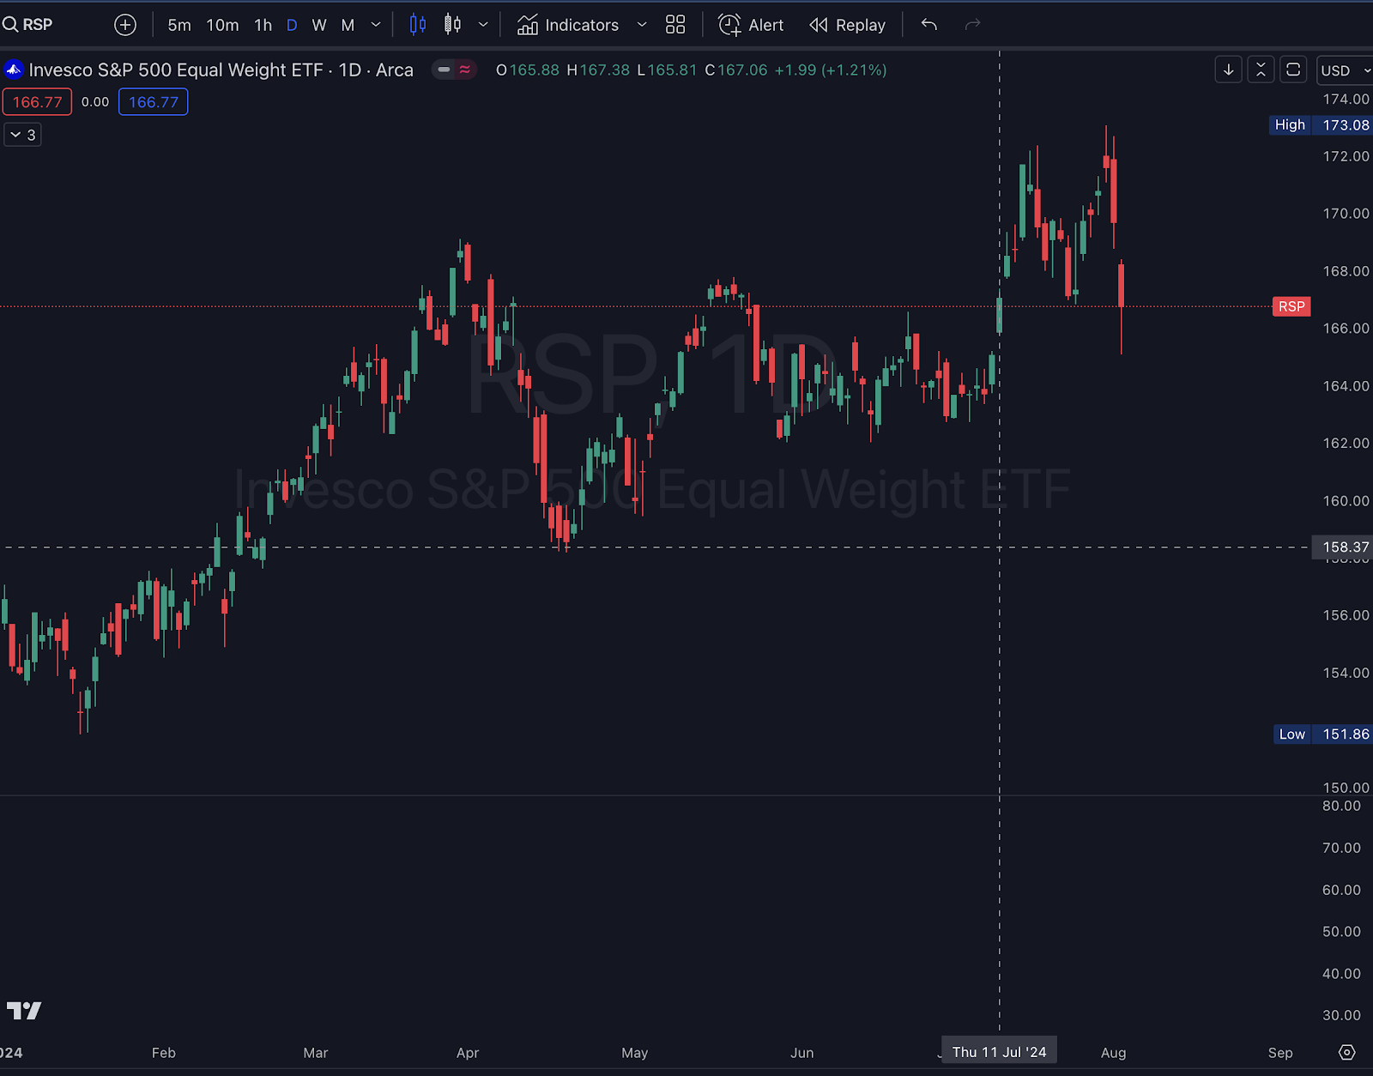
Task: Add a symbol to compare with plus icon
Action: 125,25
